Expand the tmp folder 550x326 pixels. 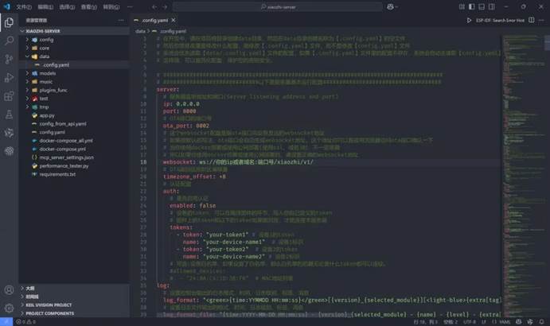tap(74, 107)
